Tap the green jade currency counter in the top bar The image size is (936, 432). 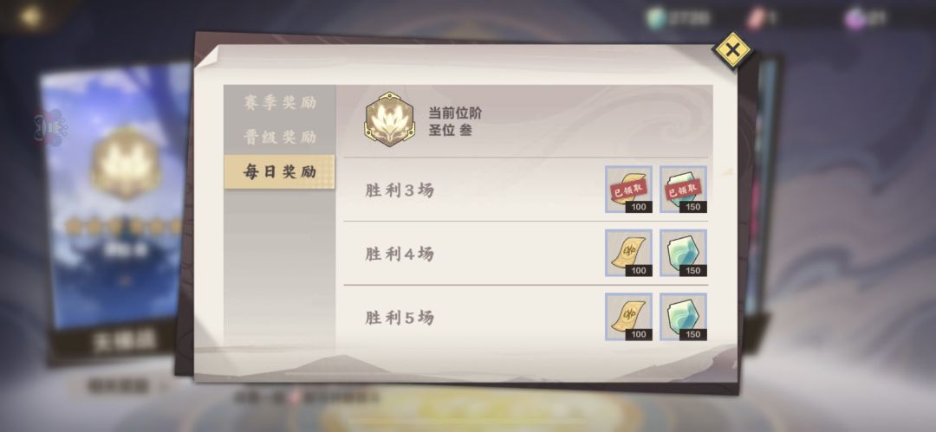click(x=679, y=18)
